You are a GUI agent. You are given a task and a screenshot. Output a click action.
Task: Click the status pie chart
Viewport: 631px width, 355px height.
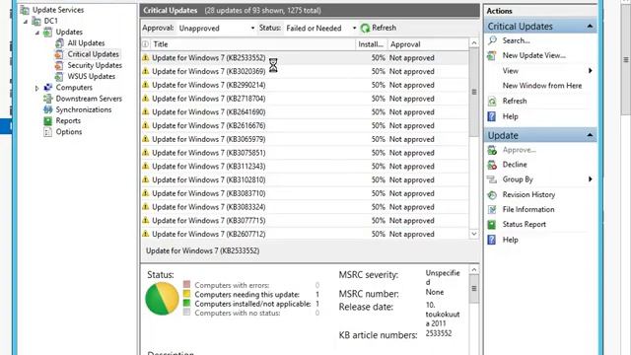[x=162, y=298]
